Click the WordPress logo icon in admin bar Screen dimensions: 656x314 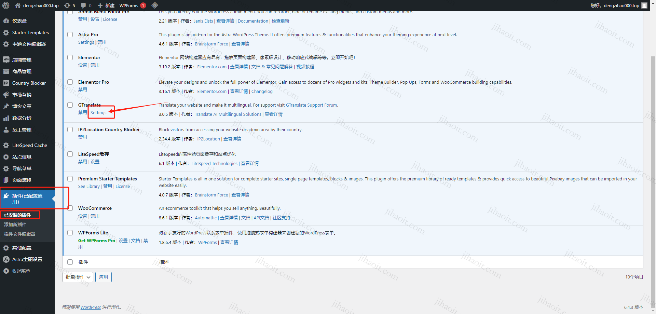(x=6, y=5)
